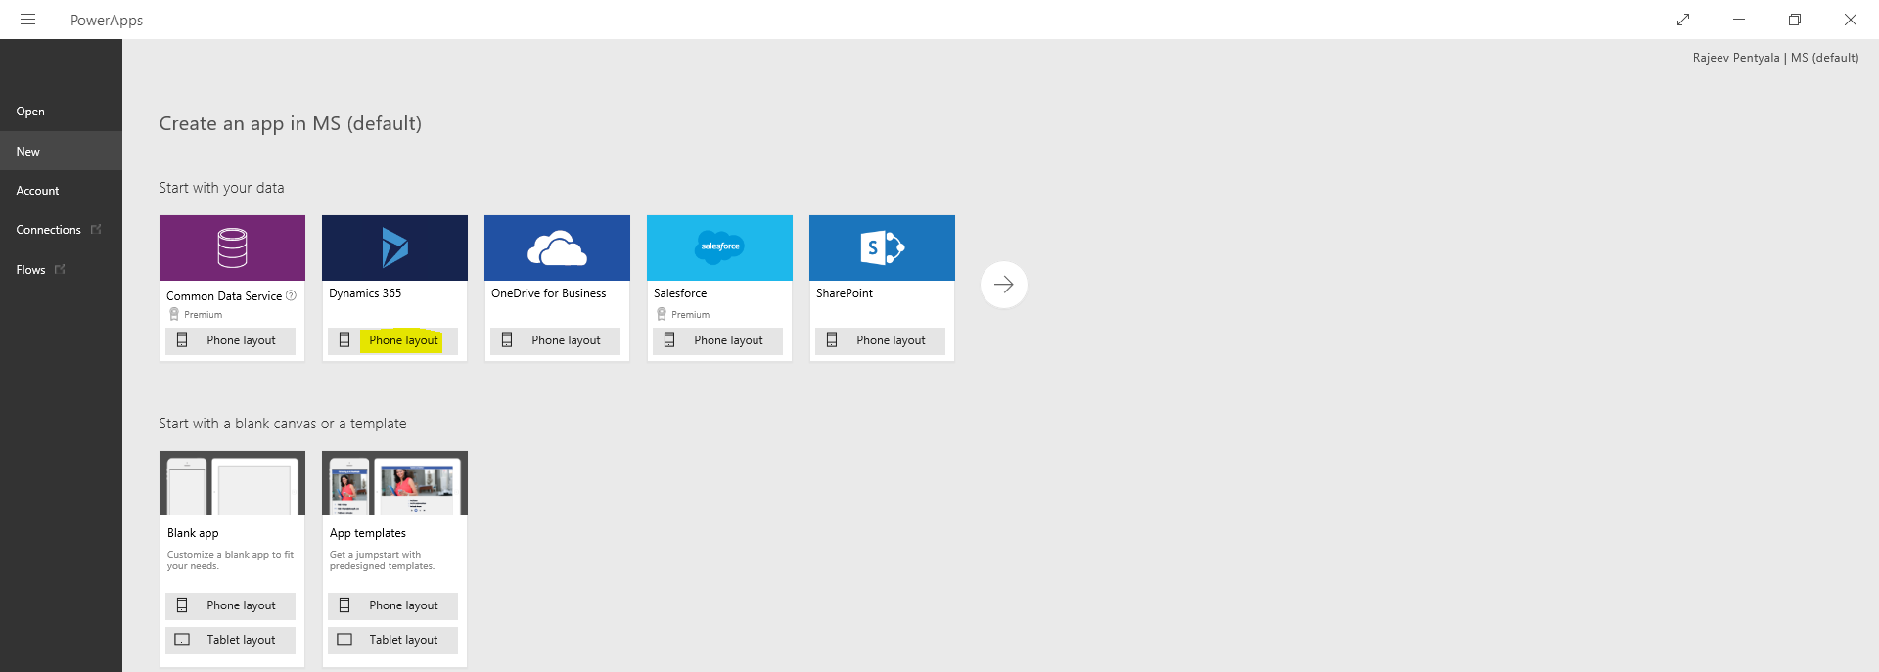Click the Salesforce logo tile
This screenshot has width=1879, height=672.
pyautogui.click(x=719, y=247)
